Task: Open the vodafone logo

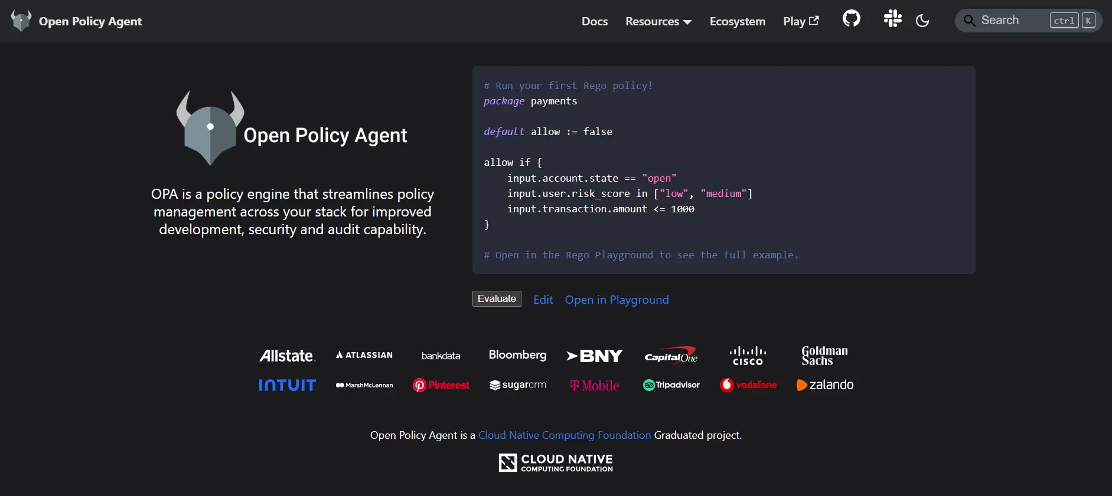Action: pos(748,385)
